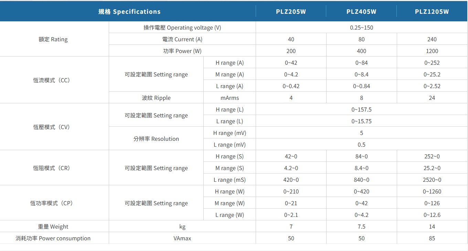The height and width of the screenshot is (251, 468).
Task: Select the PLZ405W CP H range 0~420 value
Action: point(361,191)
